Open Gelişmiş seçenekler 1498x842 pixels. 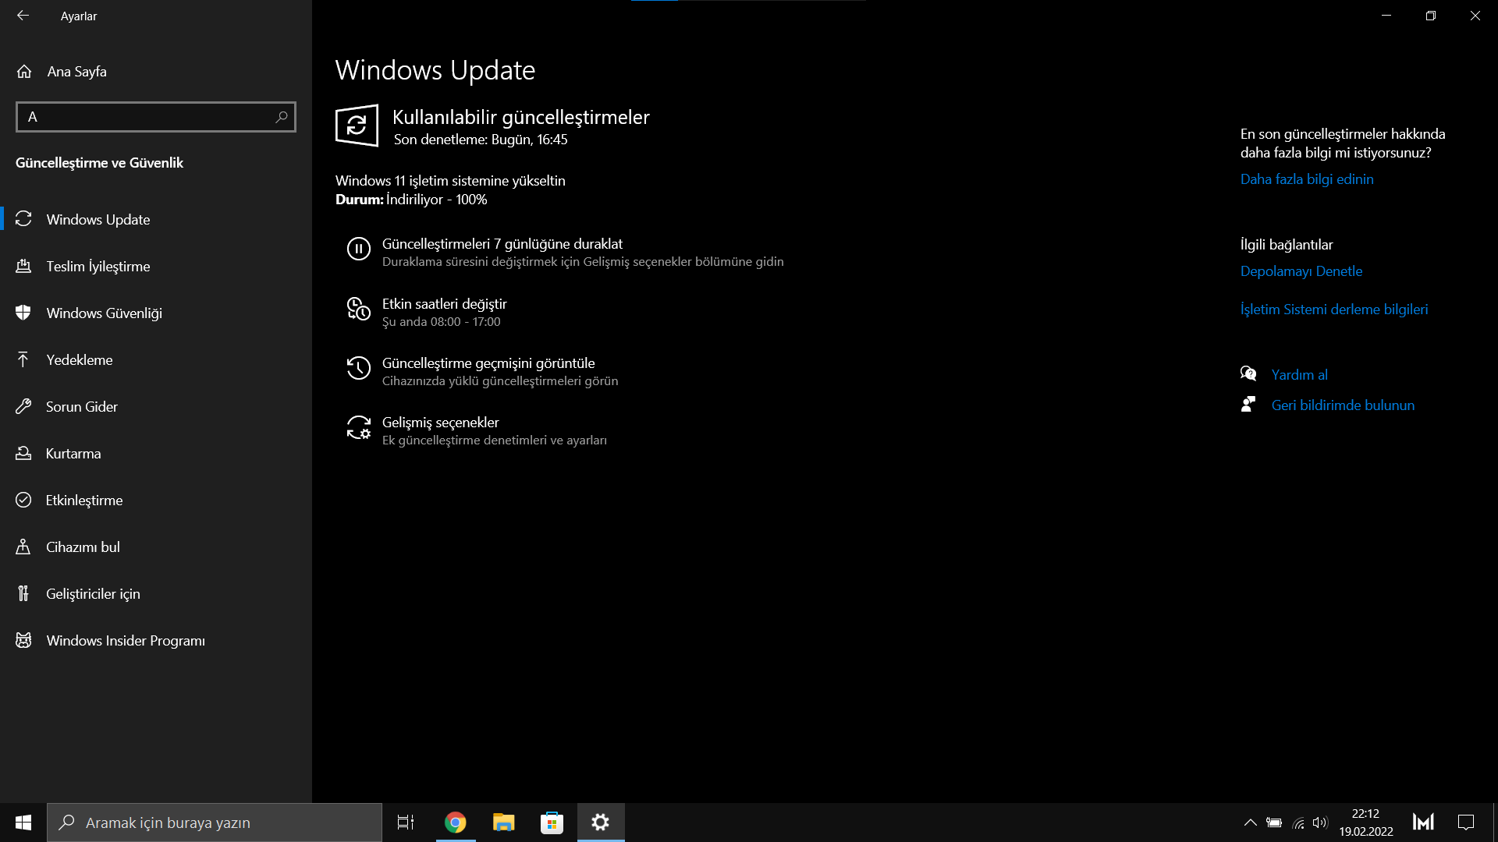[x=441, y=423]
